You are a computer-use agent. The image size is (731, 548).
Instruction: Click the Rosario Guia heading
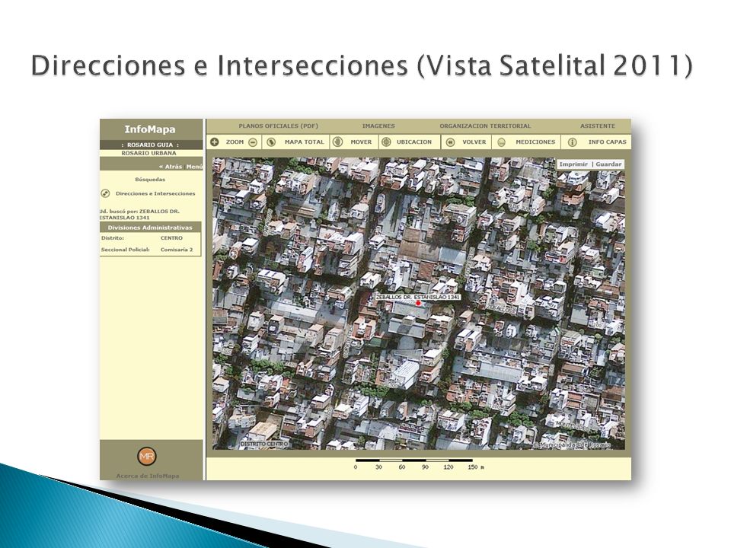150,145
